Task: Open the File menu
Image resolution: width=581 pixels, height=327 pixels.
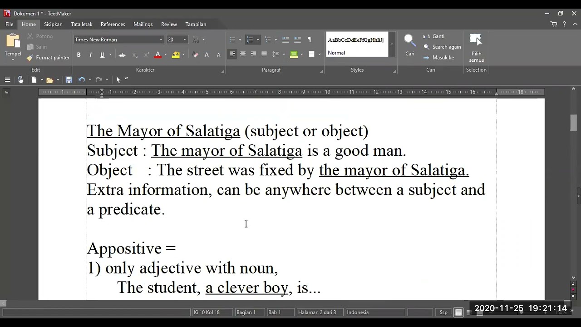Action: click(10, 25)
